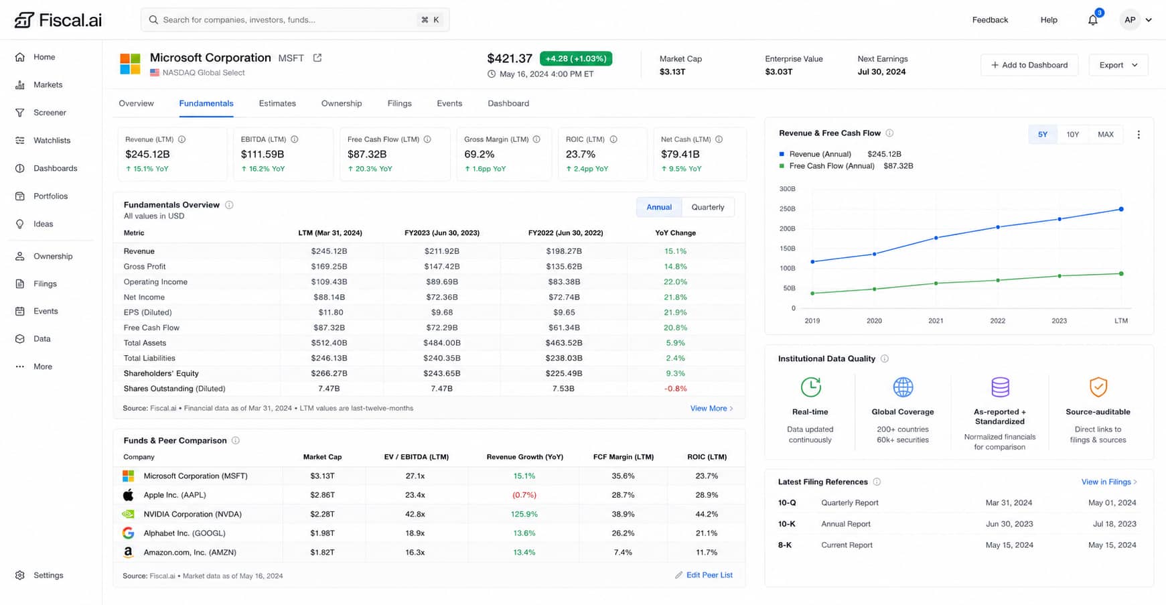
Task: Click the More ellipsis icon in sidebar
Action: (20, 366)
